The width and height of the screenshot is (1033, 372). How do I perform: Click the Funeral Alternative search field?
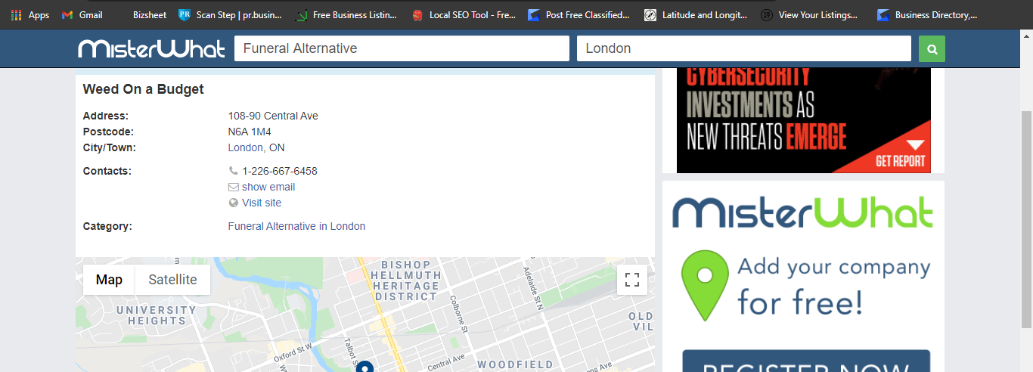point(402,48)
